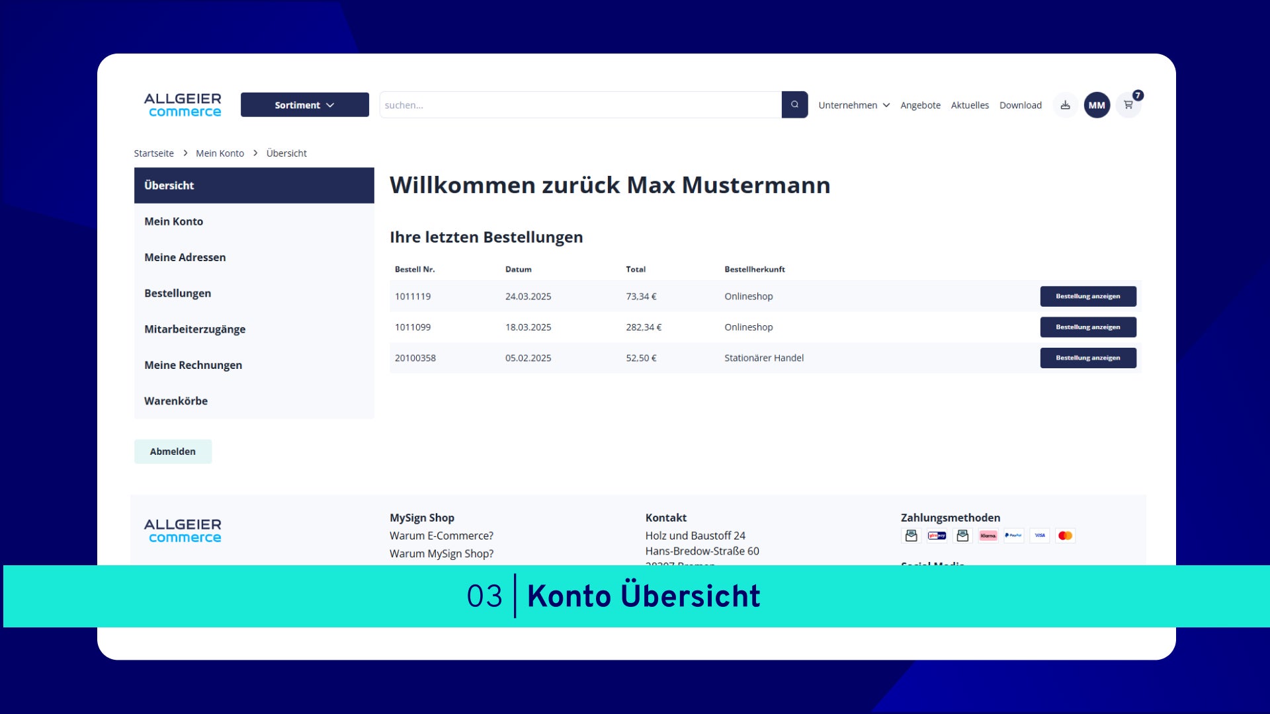Click the Mastercard payment icon
The image size is (1270, 714).
pos(1065,535)
